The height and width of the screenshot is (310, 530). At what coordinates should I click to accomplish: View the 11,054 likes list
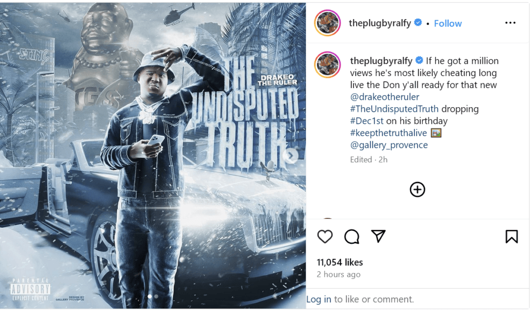[x=340, y=262]
